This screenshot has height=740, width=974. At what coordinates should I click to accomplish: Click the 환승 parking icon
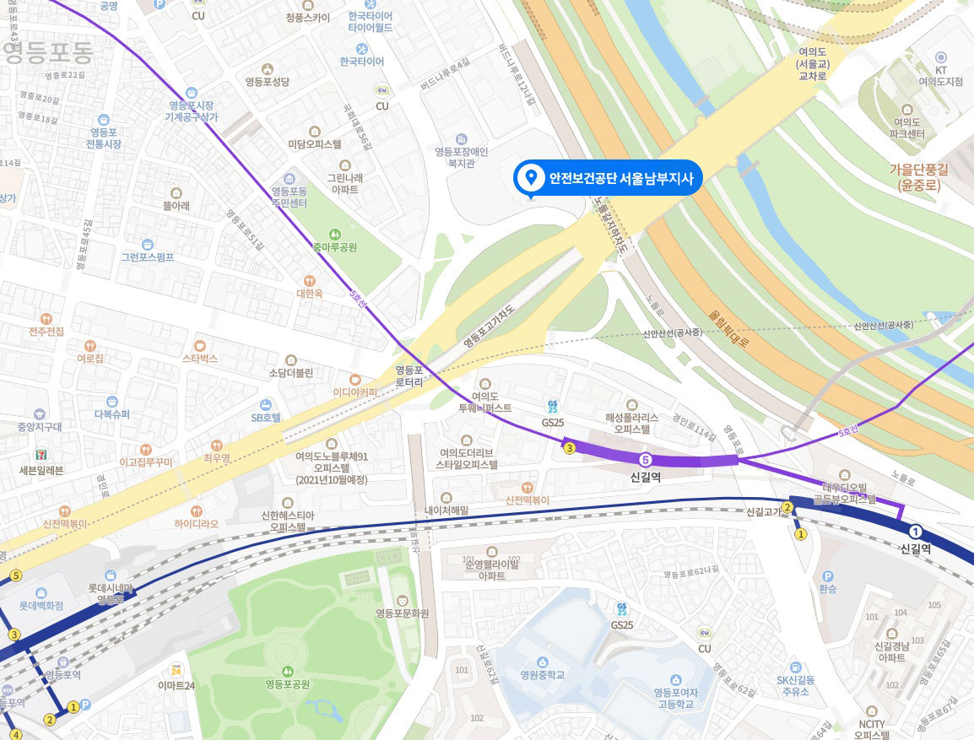point(827,576)
